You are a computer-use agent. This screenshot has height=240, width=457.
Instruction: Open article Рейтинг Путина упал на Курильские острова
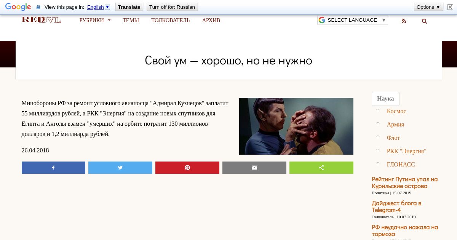[x=404, y=182]
